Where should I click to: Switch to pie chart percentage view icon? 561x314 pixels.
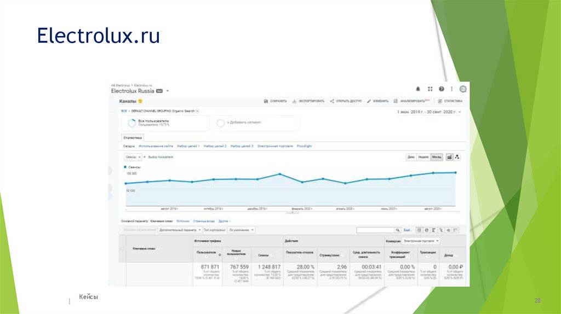point(426,230)
